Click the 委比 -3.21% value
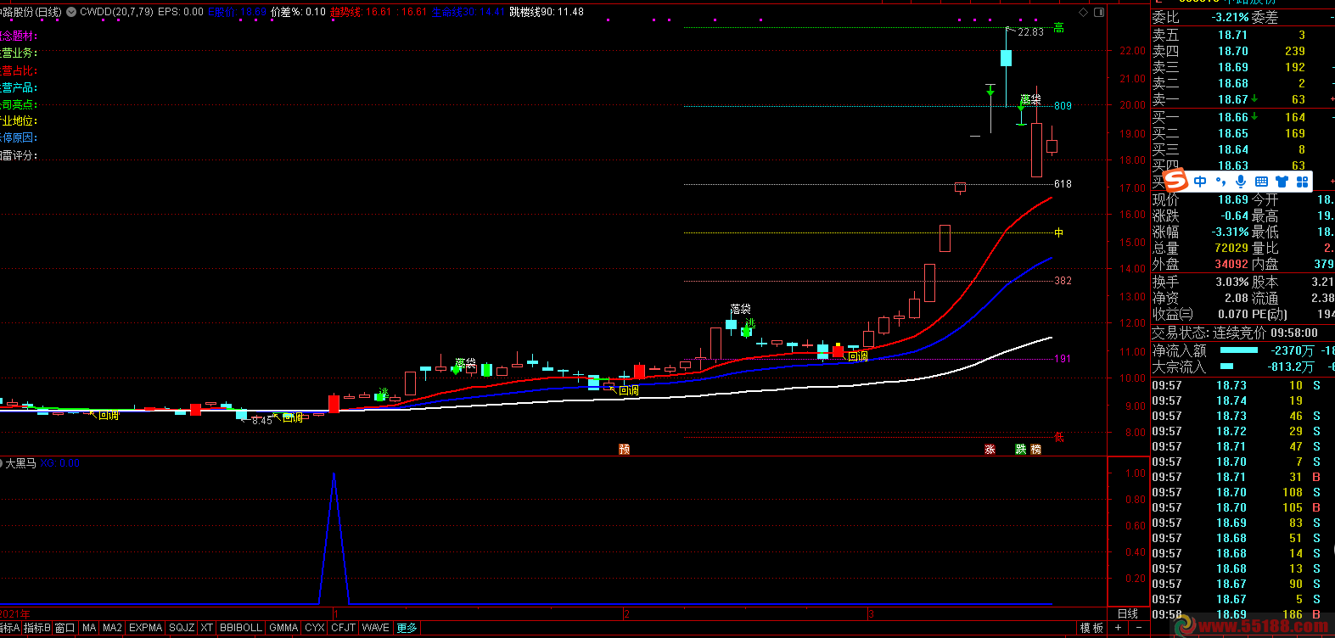This screenshot has height=638, width=1335. [x=1230, y=17]
